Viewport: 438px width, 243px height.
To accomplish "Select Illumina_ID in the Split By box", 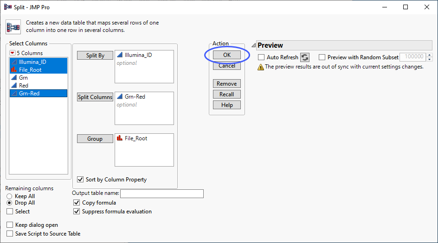I will 138,55.
